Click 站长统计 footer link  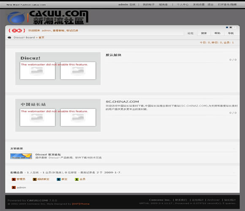tap(230, 200)
